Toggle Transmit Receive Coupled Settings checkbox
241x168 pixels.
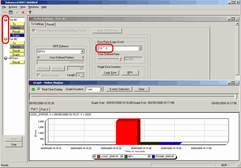(34, 31)
